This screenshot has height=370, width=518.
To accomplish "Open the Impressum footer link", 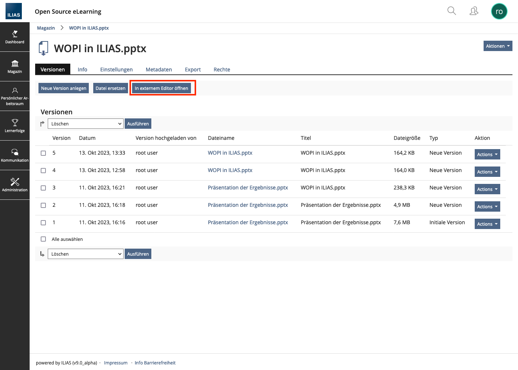I will coord(115,363).
